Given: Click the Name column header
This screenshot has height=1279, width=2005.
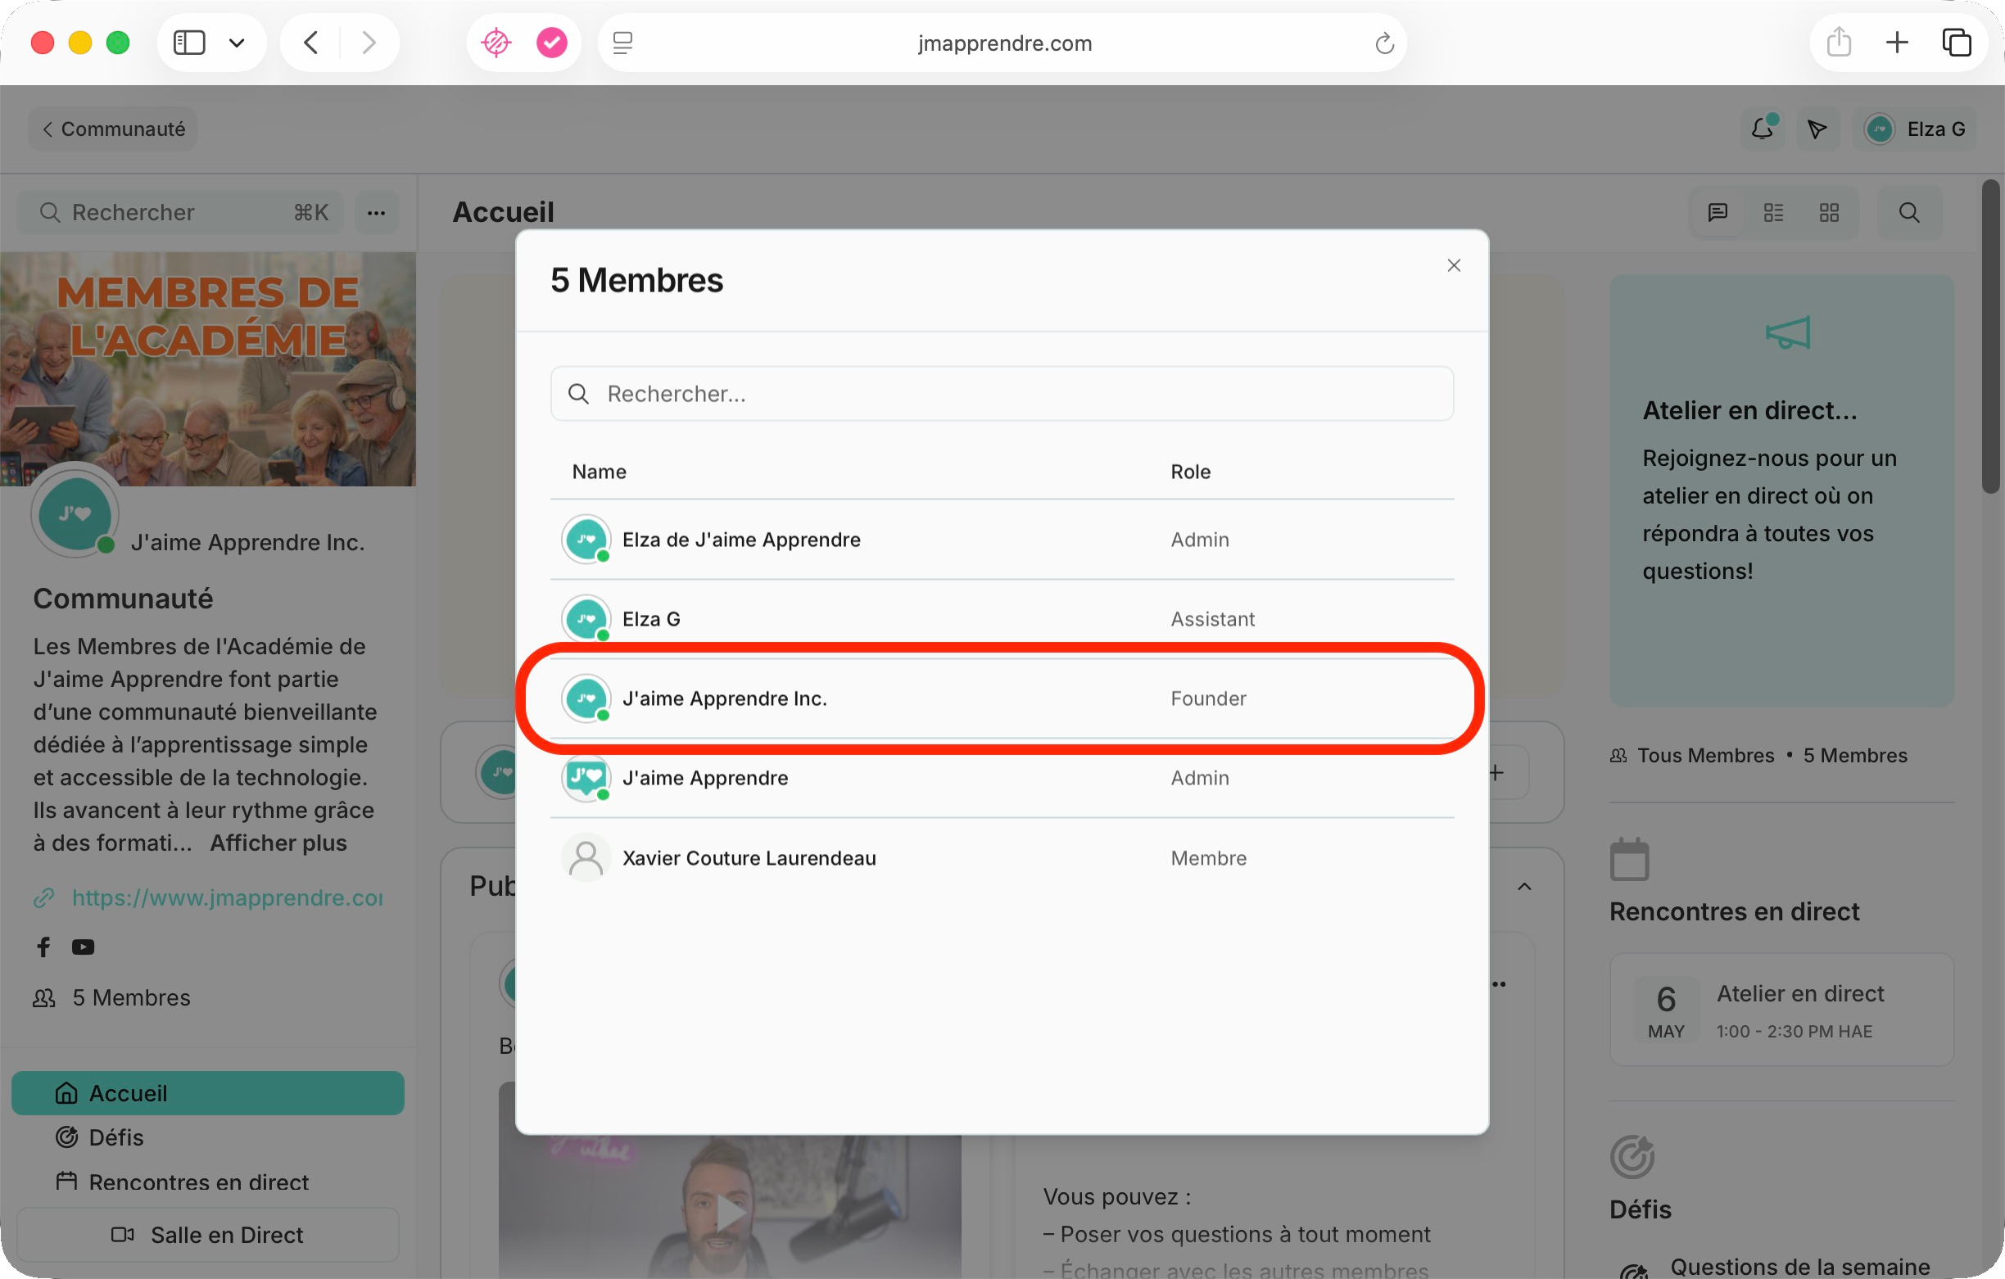Looking at the screenshot, I should 599,472.
